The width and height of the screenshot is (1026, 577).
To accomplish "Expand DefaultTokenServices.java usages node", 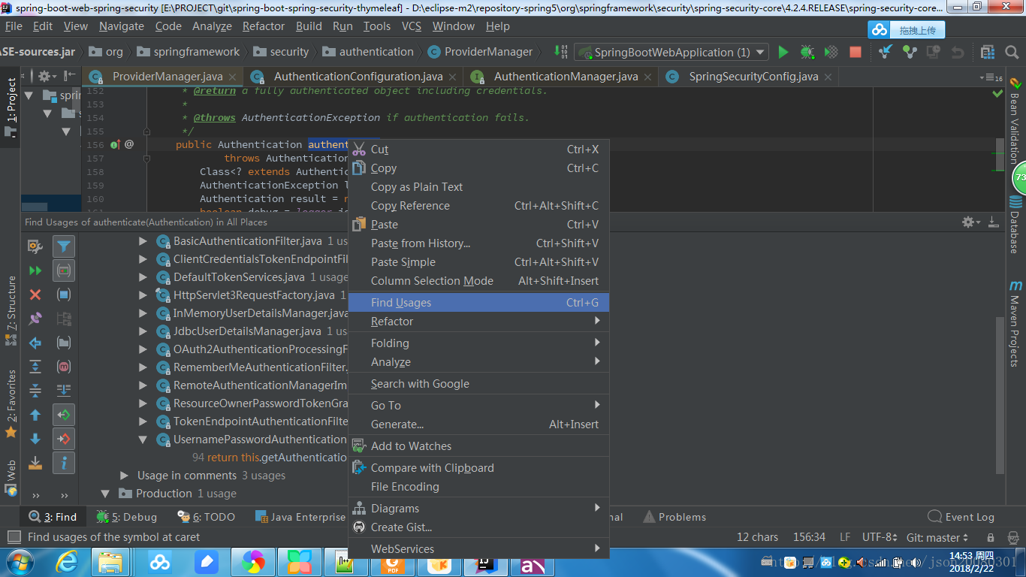I will pyautogui.click(x=143, y=277).
